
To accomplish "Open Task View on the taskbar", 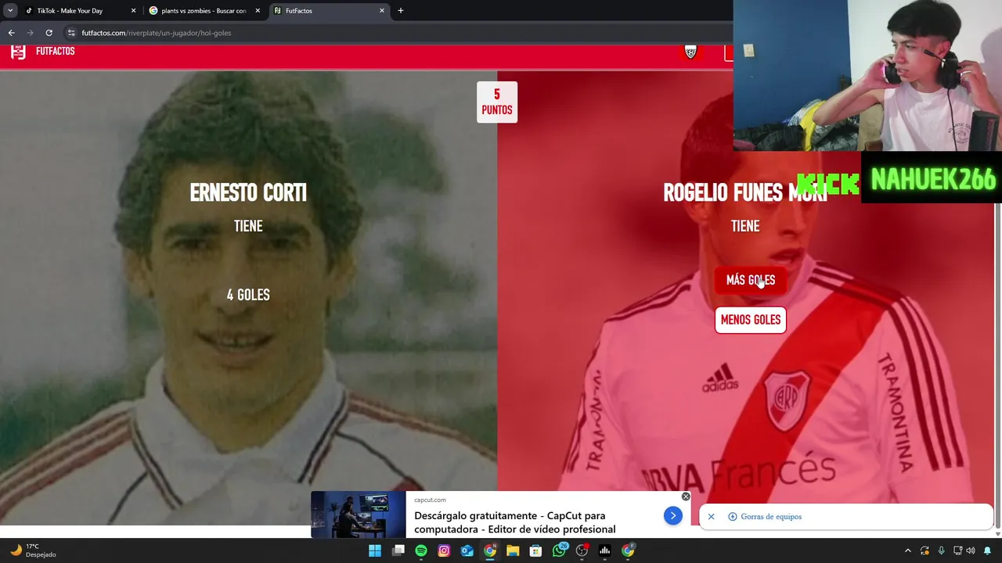I will [398, 550].
